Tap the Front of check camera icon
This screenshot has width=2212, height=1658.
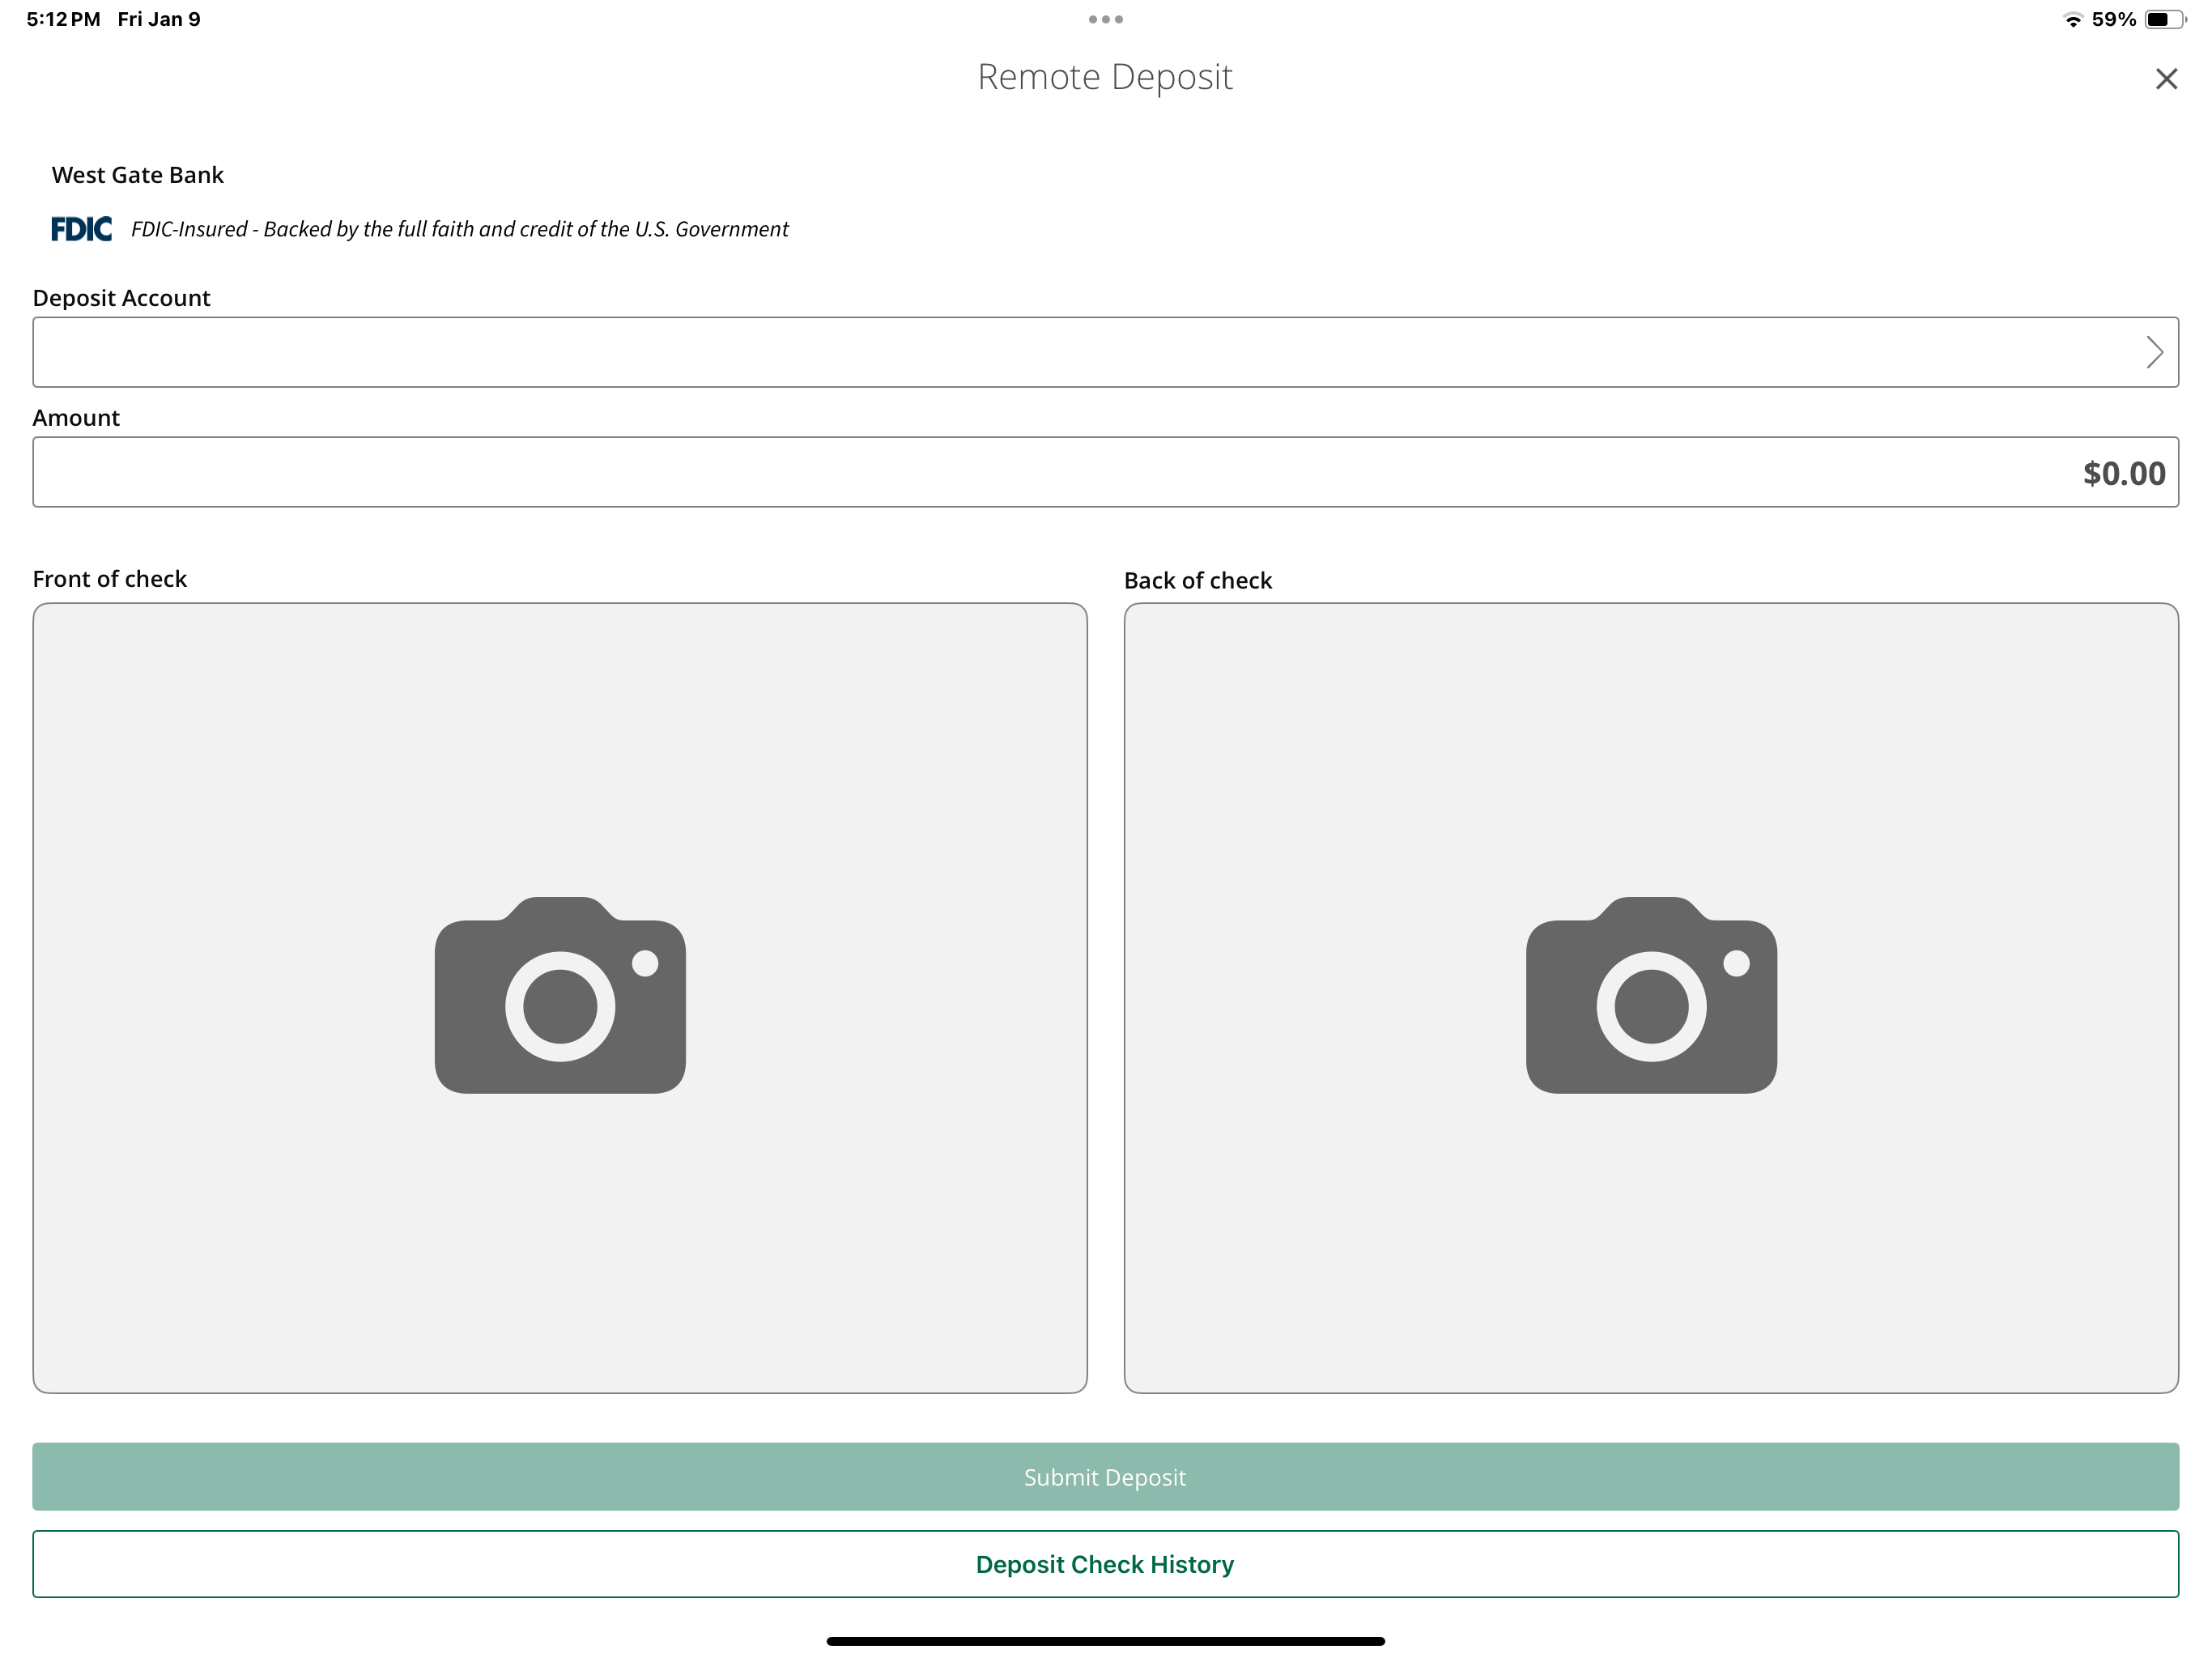tap(560, 995)
